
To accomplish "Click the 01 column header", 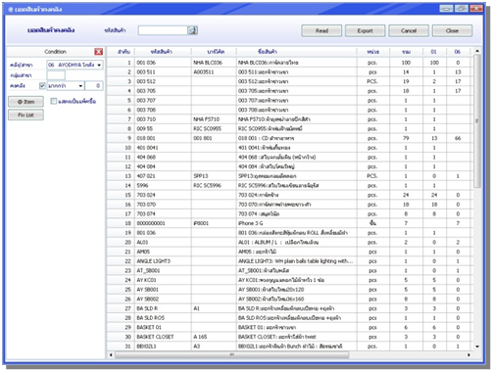I will [434, 52].
